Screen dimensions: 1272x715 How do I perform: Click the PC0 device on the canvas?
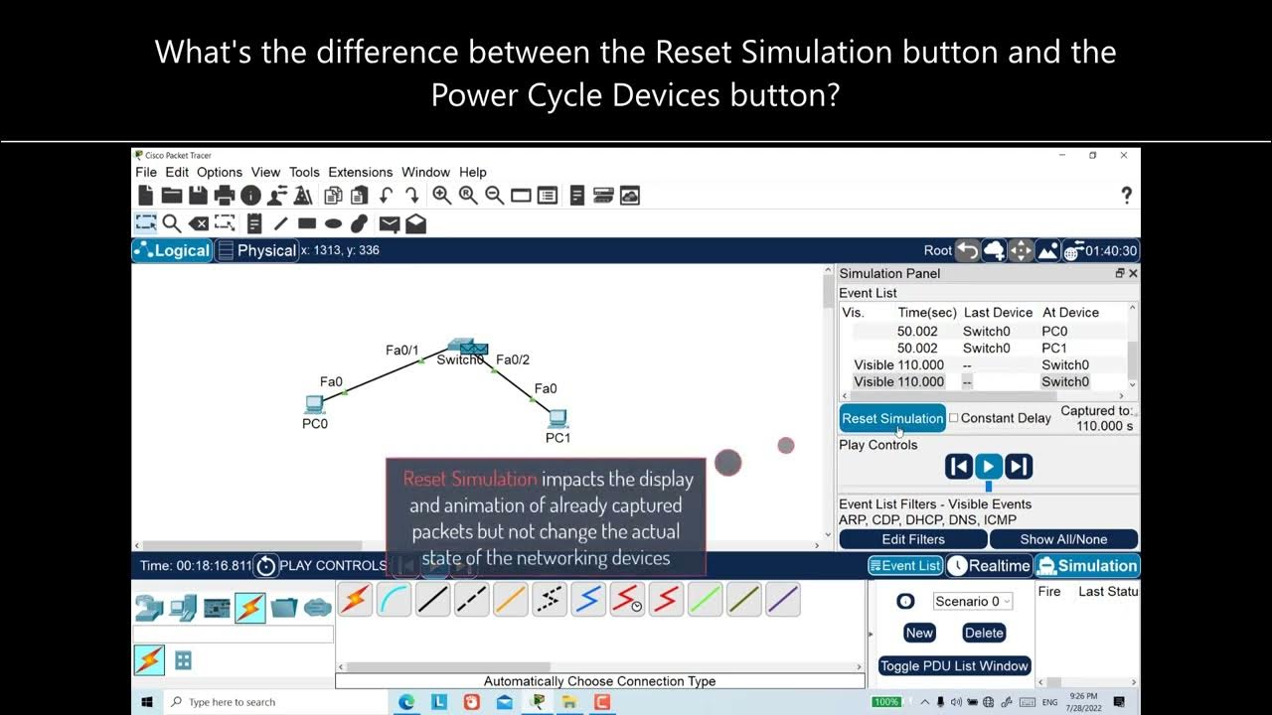[x=314, y=404]
